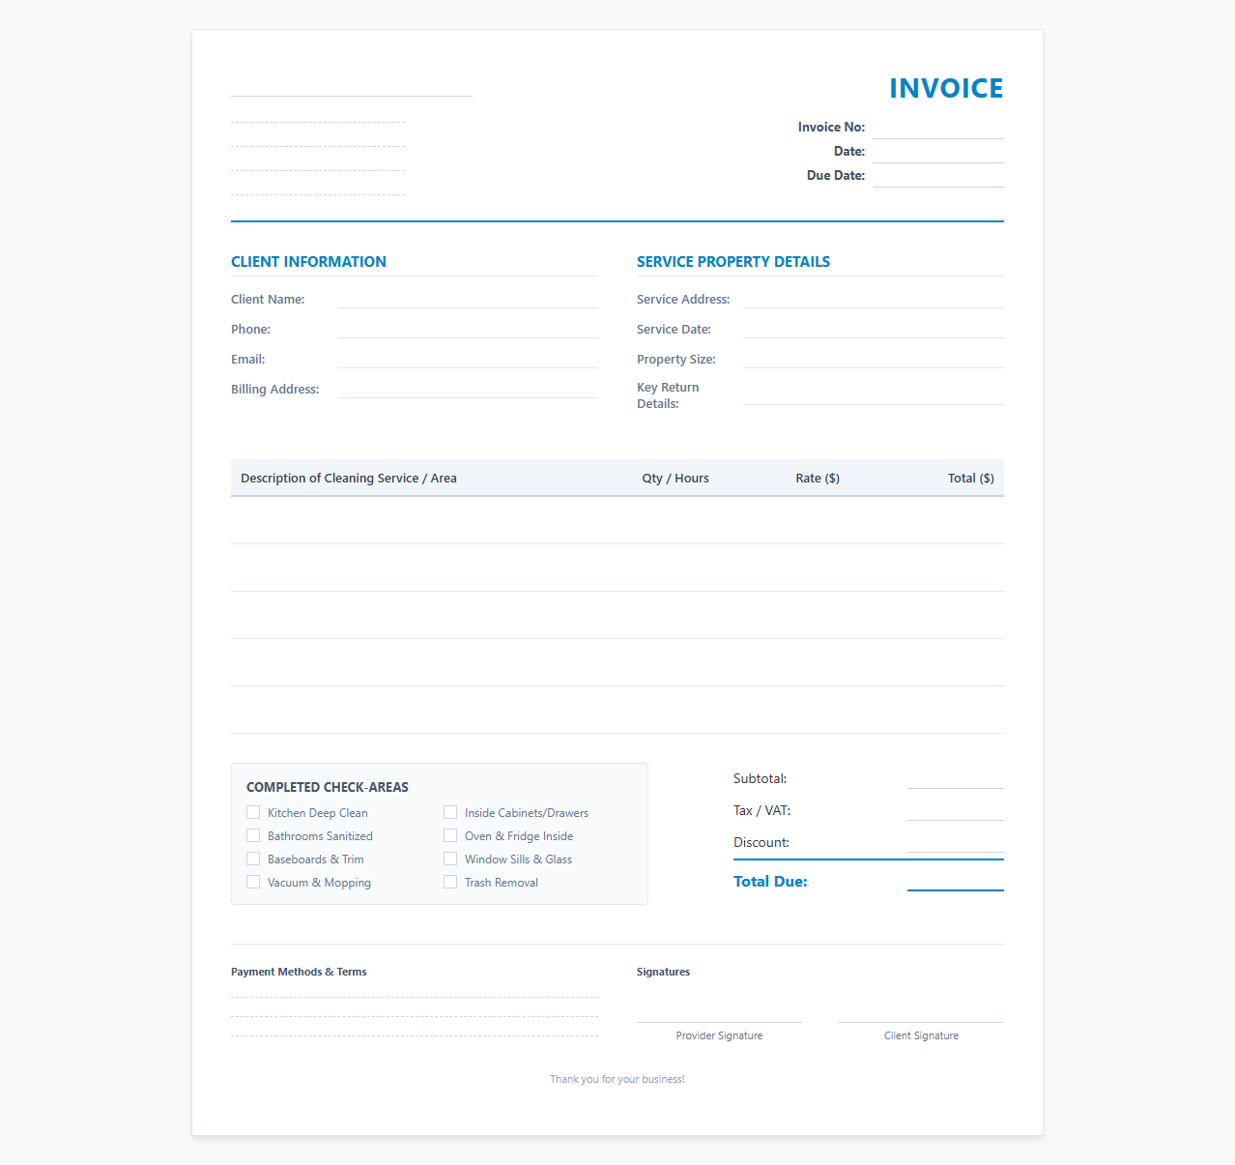The height and width of the screenshot is (1165, 1235).
Task: Click the 'Rate ($)' column header
Action: pos(818,479)
